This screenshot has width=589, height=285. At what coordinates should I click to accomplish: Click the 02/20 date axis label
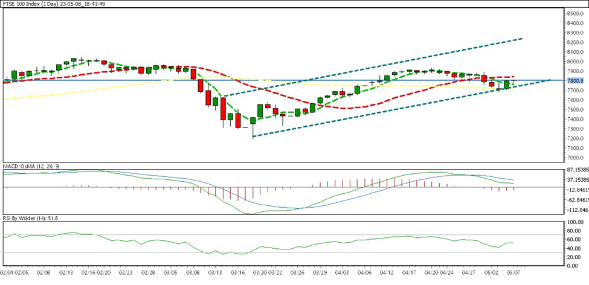(x=104, y=272)
